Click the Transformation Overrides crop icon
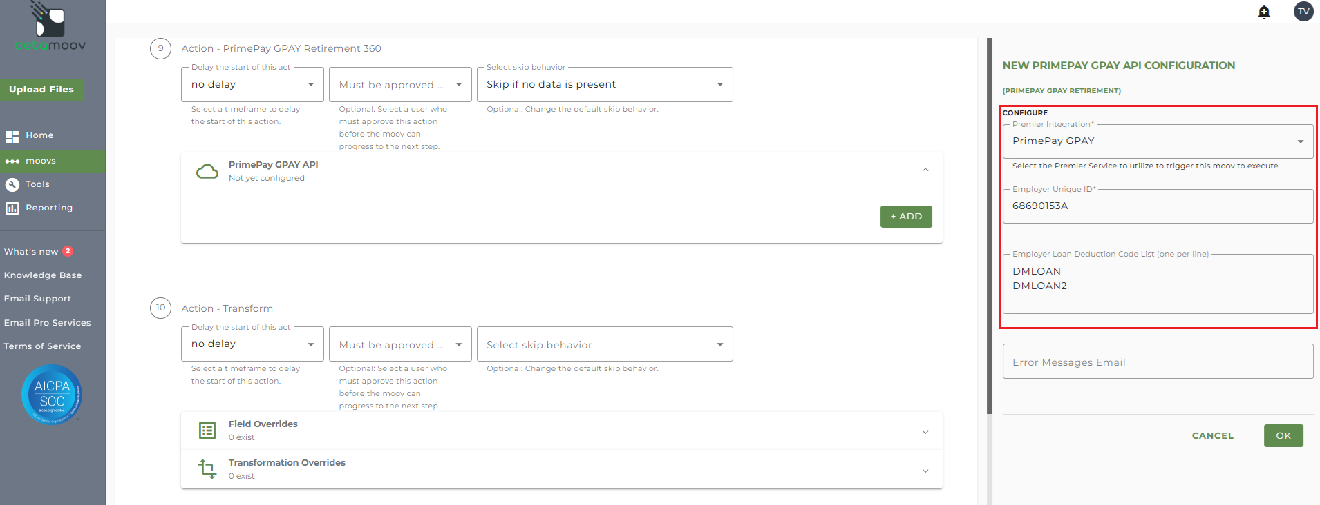This screenshot has height=505, width=1320. (x=207, y=469)
